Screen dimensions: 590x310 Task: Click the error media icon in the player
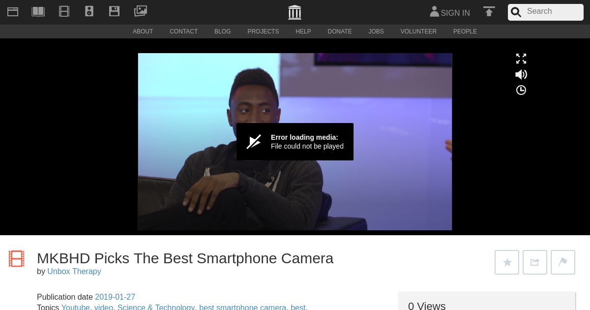pyautogui.click(x=254, y=142)
